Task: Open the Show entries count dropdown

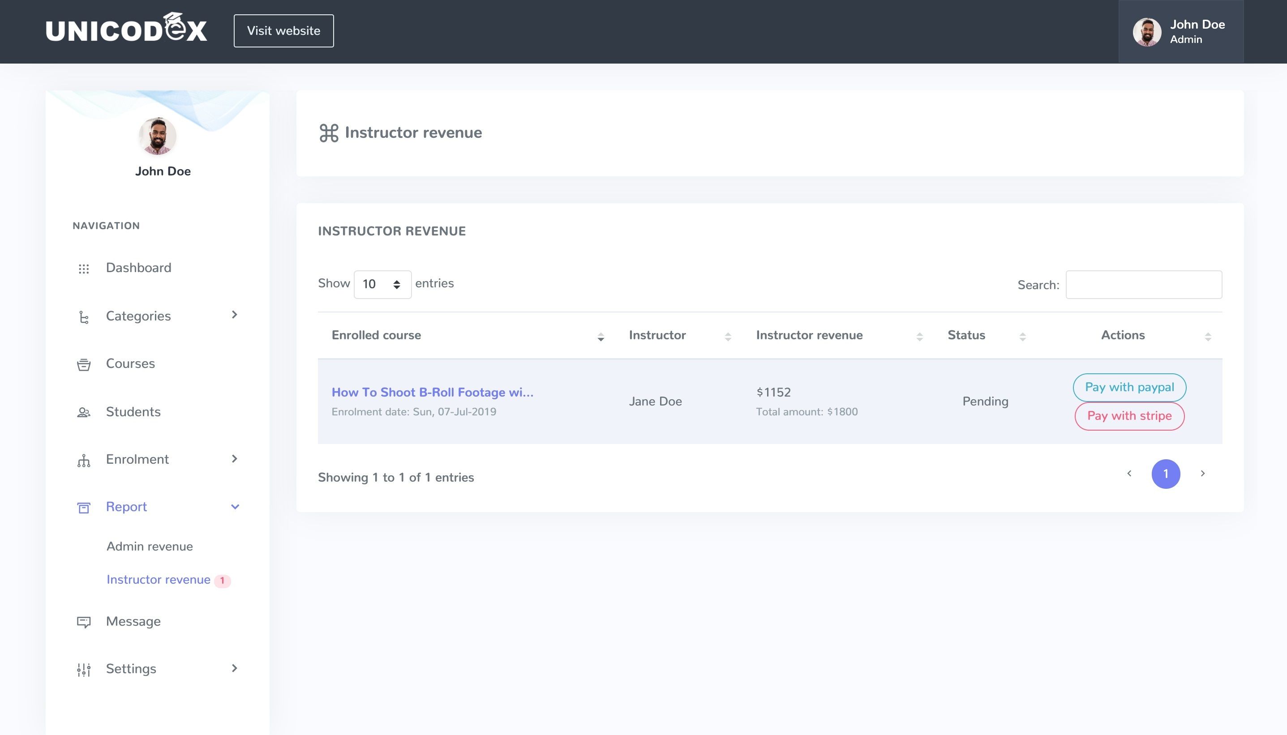Action: pos(382,284)
